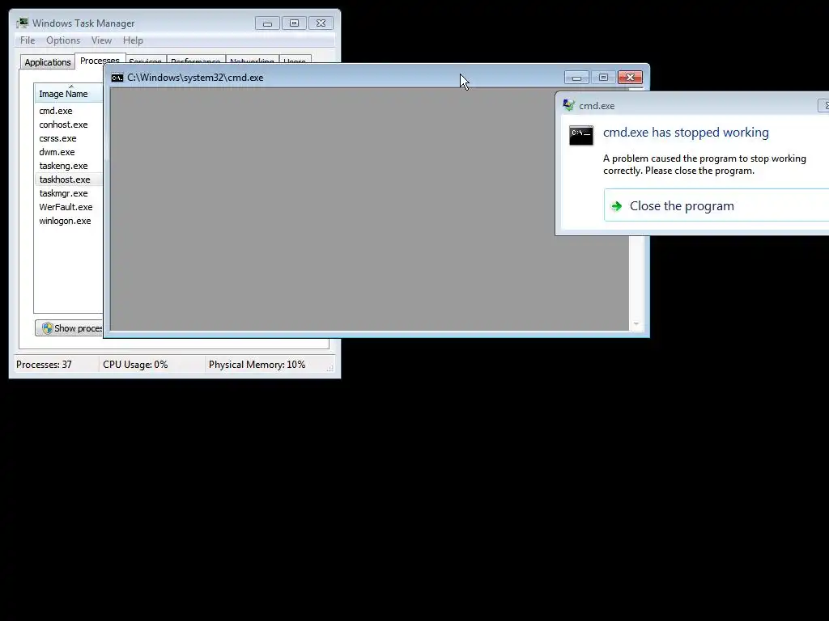This screenshot has height=621, width=829.
Task: Click the Physical Memory: 10% status entry
Action: tap(257, 365)
